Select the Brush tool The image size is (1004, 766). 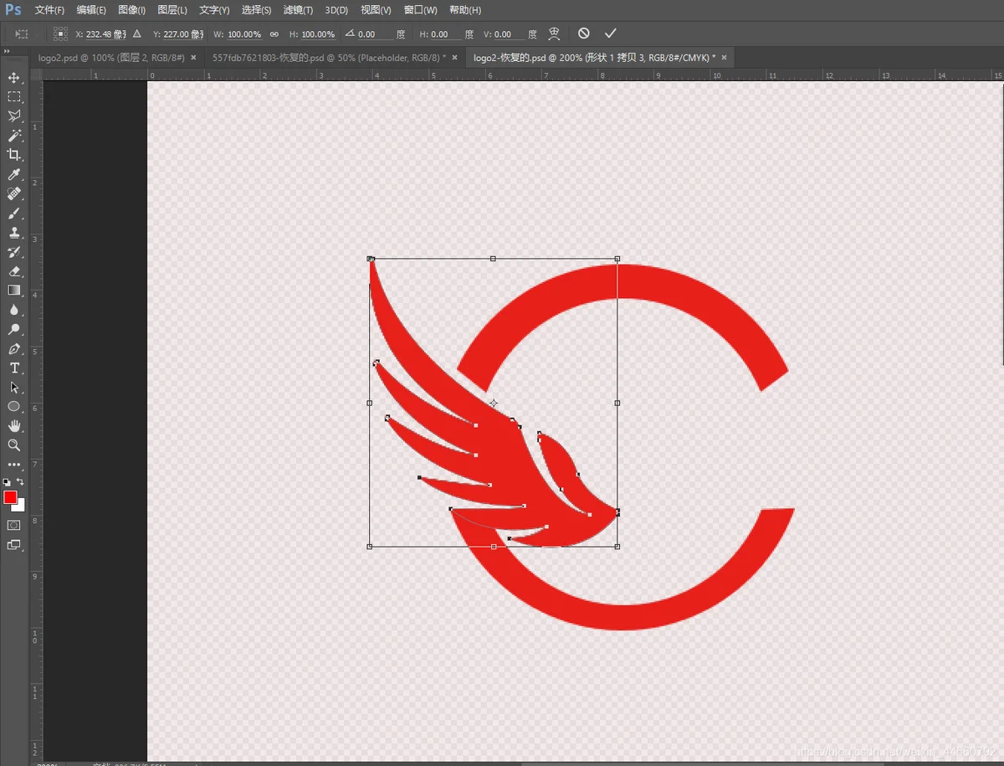coord(14,213)
